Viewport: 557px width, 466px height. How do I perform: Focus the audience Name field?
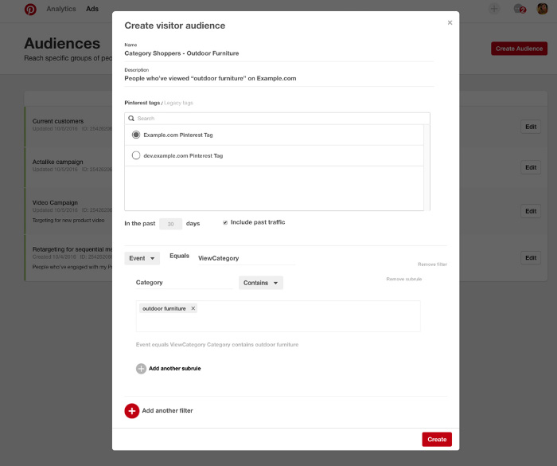tap(278, 53)
